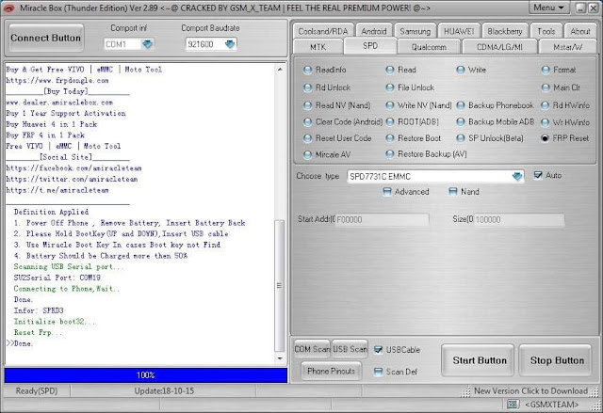Select the Write radio option
Viewport: 603px width, 413px height.
point(471,70)
